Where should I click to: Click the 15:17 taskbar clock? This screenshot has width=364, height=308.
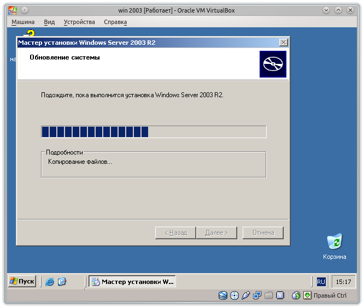point(343,282)
